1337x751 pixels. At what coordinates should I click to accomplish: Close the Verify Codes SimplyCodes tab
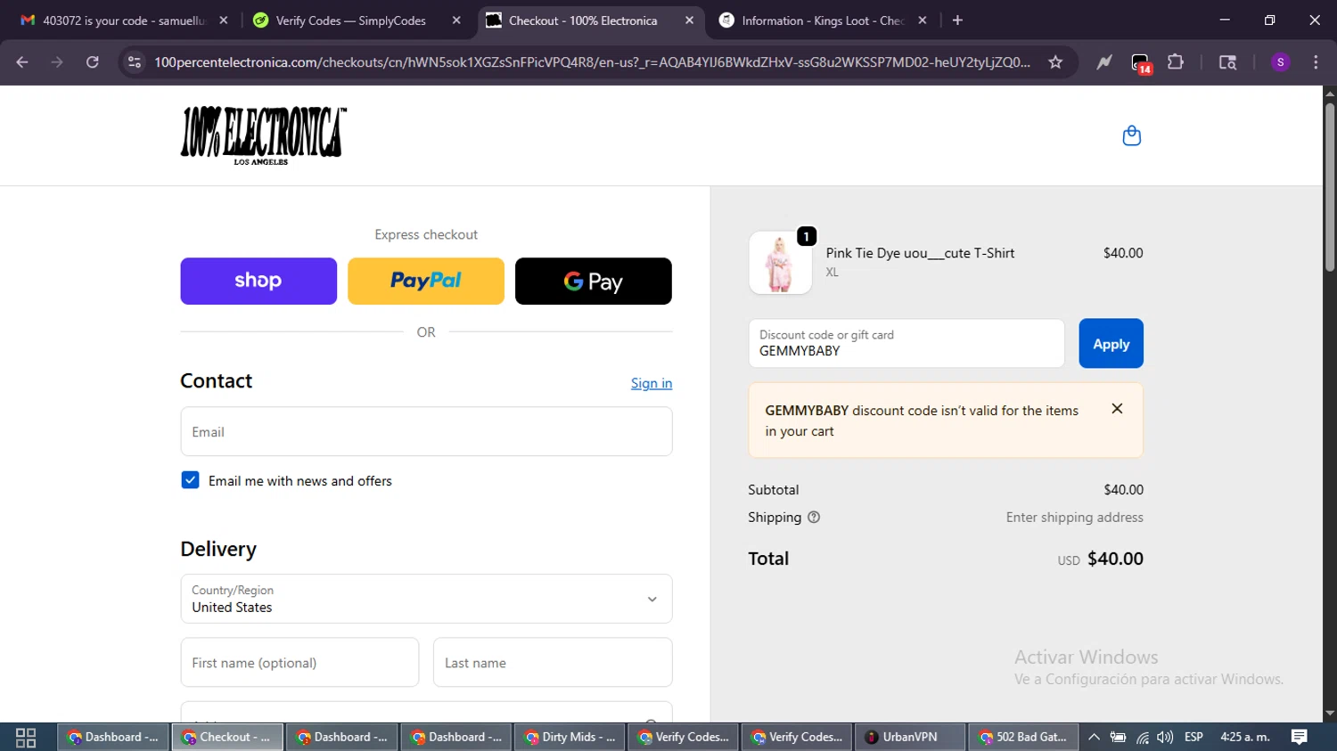(x=456, y=20)
